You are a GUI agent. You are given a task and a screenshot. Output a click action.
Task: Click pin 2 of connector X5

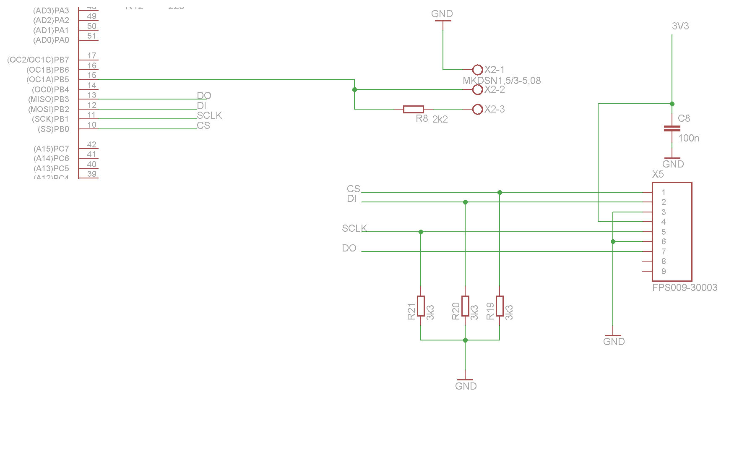pyautogui.click(x=664, y=202)
